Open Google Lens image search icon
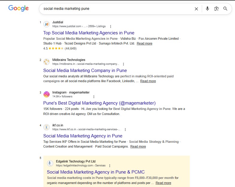This screenshot has width=235, height=187. [216, 9]
